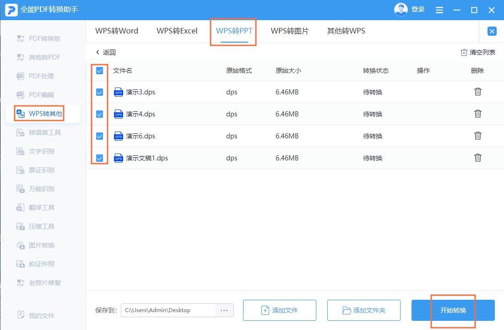Click the 6.46MB size of 演示4.dps
This screenshot has height=330, width=504.
coord(287,114)
